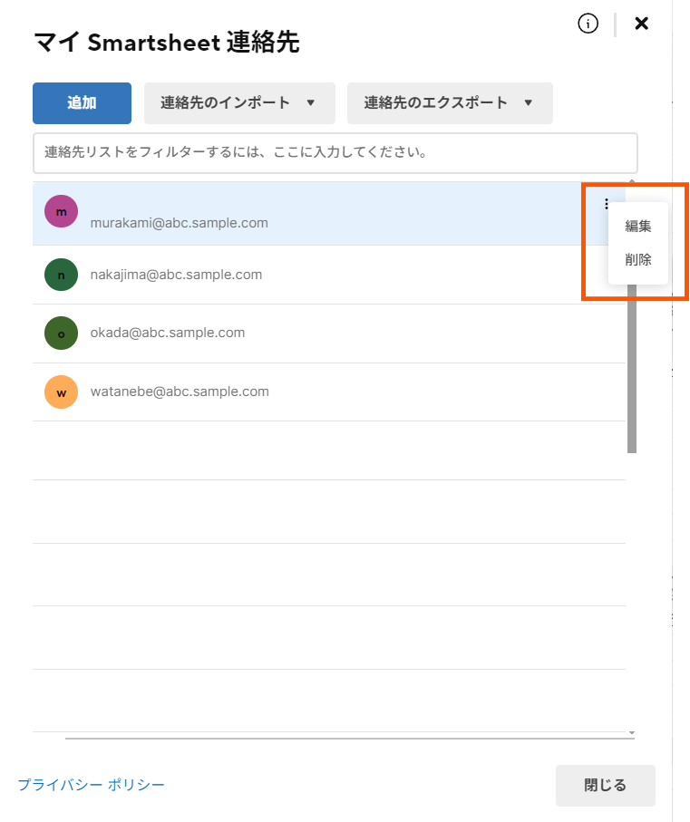Expand the 連絡先のエクスポート dropdown
Screen dimensions: 690x822
tap(450, 103)
